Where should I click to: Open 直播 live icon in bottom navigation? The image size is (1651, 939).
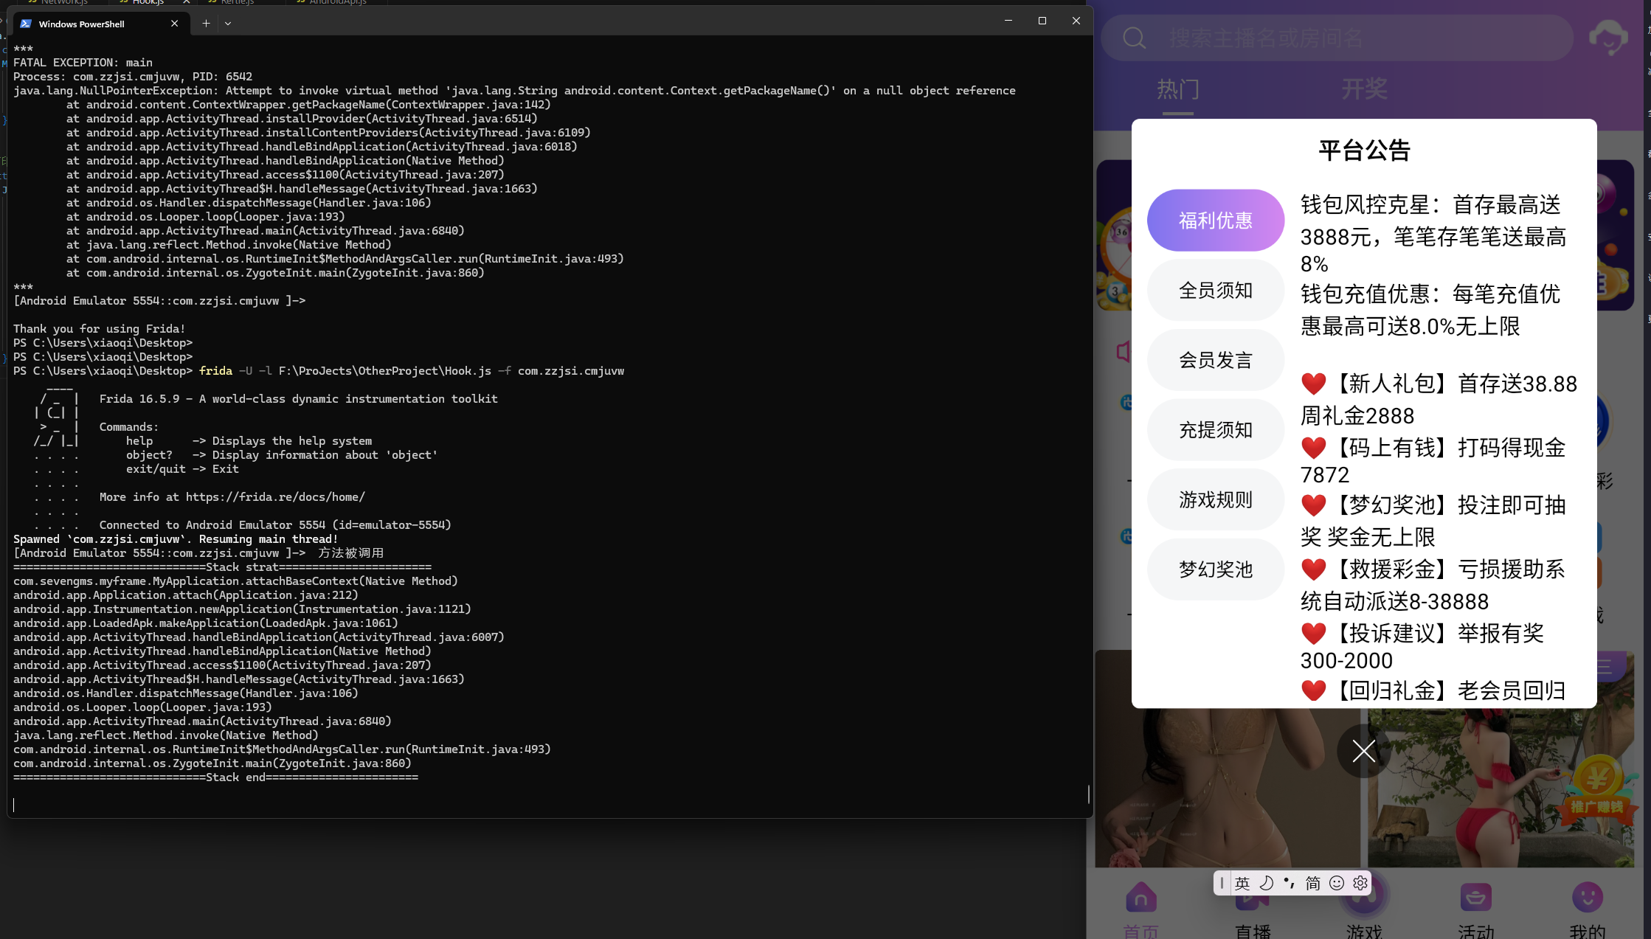point(1252,898)
